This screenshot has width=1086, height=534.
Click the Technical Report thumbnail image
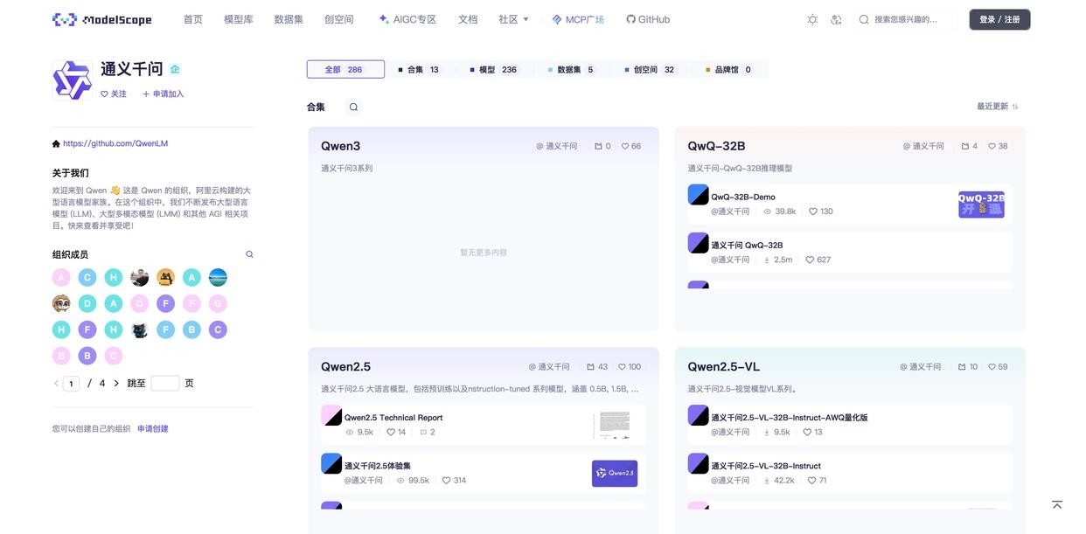(x=615, y=426)
